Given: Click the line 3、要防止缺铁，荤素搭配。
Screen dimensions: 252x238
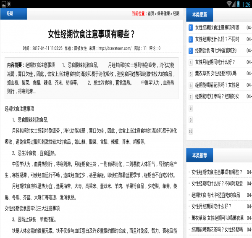Looking at the screenshot, I should point(34,219).
